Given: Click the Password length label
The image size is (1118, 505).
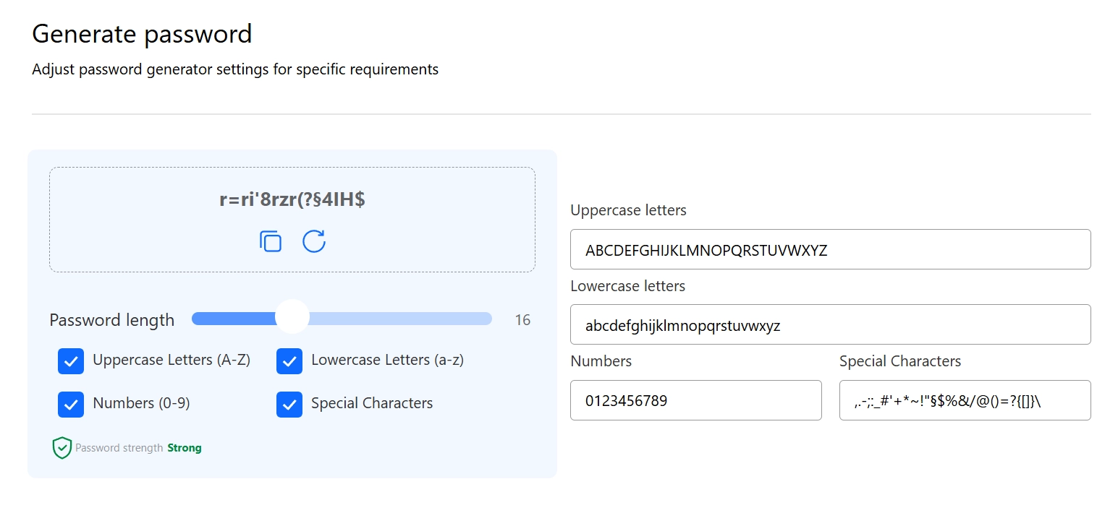Looking at the screenshot, I should tap(111, 320).
